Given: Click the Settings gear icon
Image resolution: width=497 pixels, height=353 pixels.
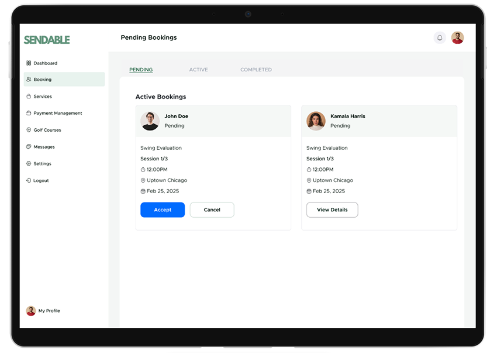Looking at the screenshot, I should (29, 164).
